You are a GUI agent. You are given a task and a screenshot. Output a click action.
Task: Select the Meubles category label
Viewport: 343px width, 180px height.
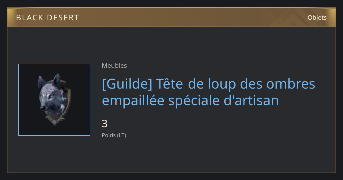pos(114,65)
